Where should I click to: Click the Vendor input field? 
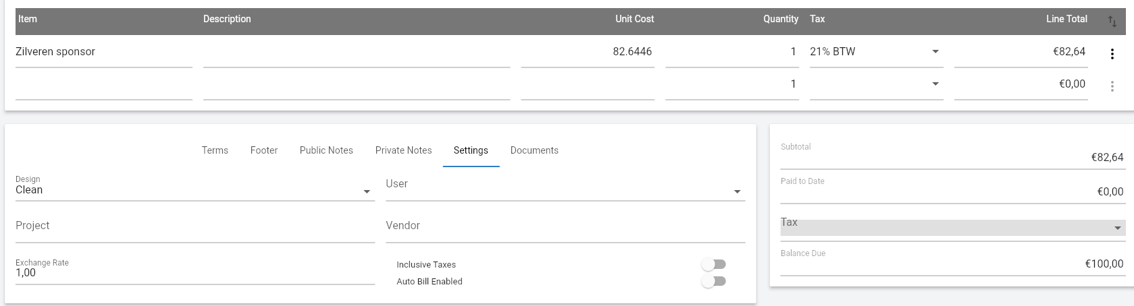[565, 228]
